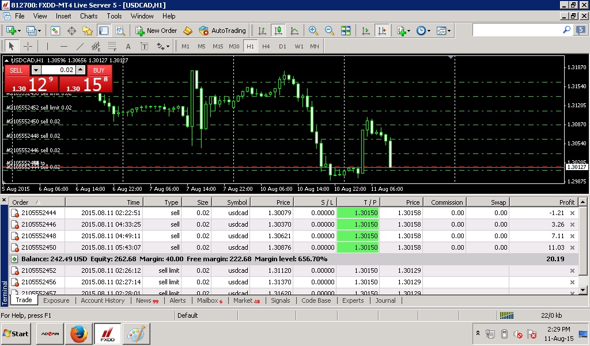The width and height of the screenshot is (590, 346).
Task: Expand the Profiles dropdown arrow
Action: pos(39,31)
